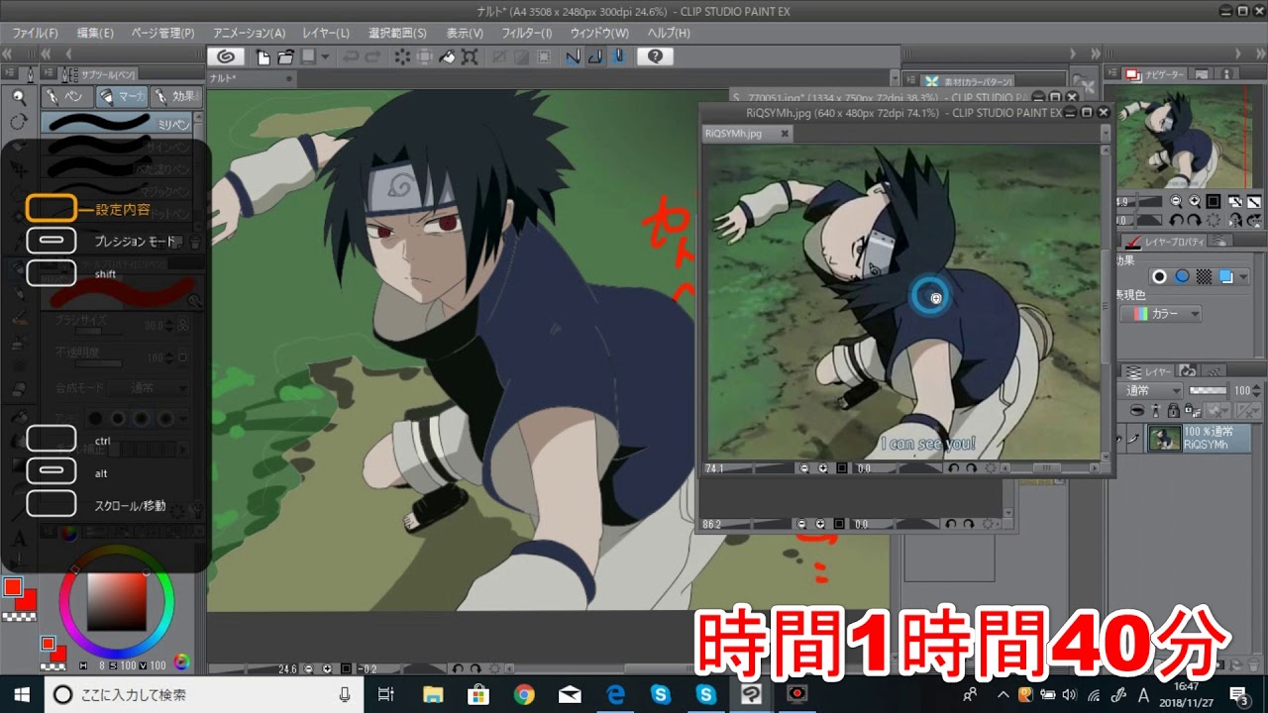
Task: Open the フィルター(I) menu
Action: [526, 33]
